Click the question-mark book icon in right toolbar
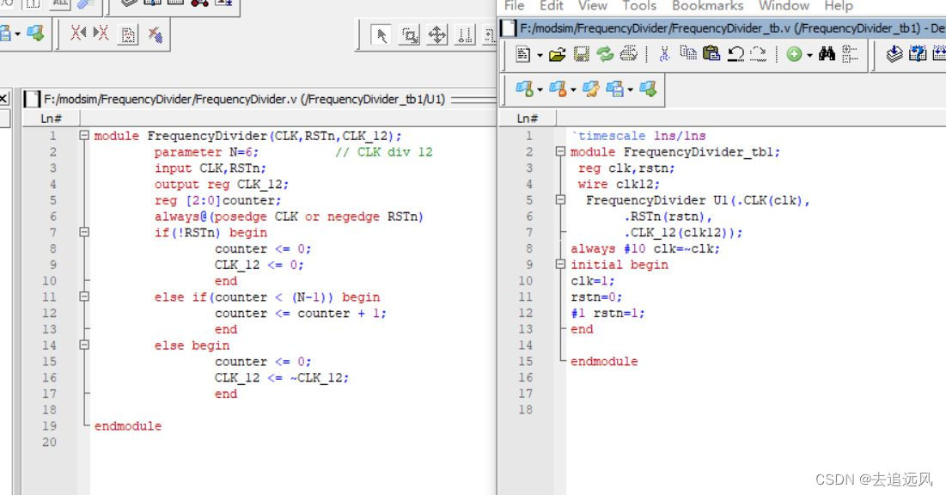Image resolution: width=946 pixels, height=495 pixels. 917,54
